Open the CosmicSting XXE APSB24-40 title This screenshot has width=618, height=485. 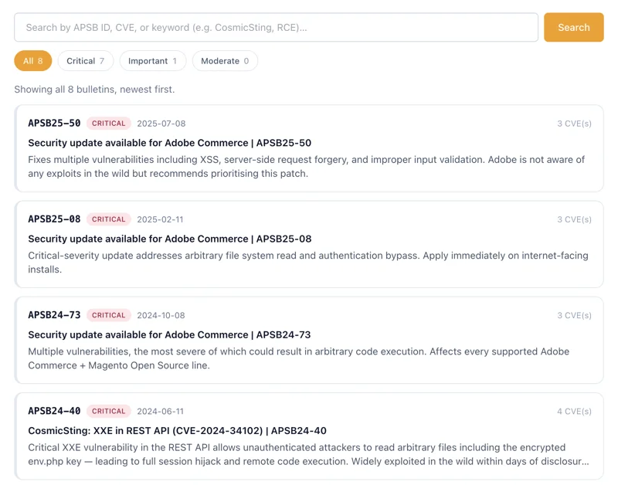[177, 431]
